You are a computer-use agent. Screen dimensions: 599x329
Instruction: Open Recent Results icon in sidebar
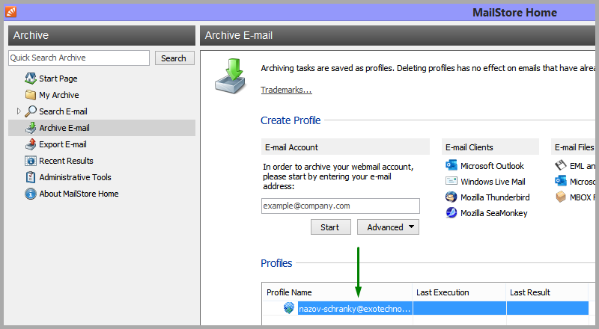point(31,161)
